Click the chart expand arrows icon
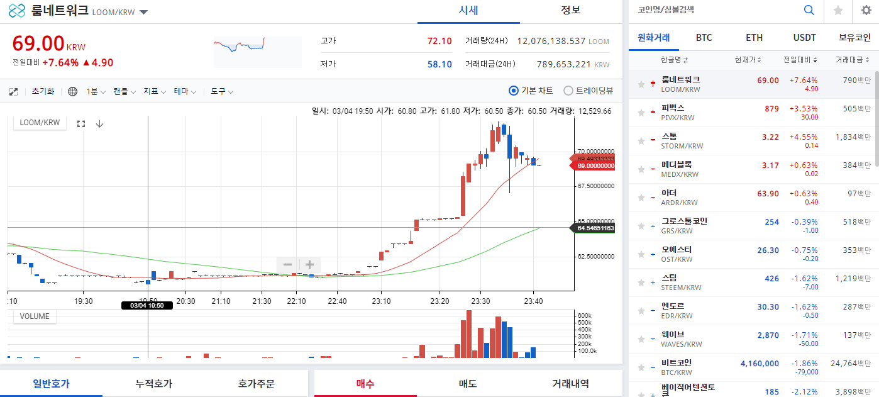This screenshot has height=397, width=879. click(x=14, y=91)
